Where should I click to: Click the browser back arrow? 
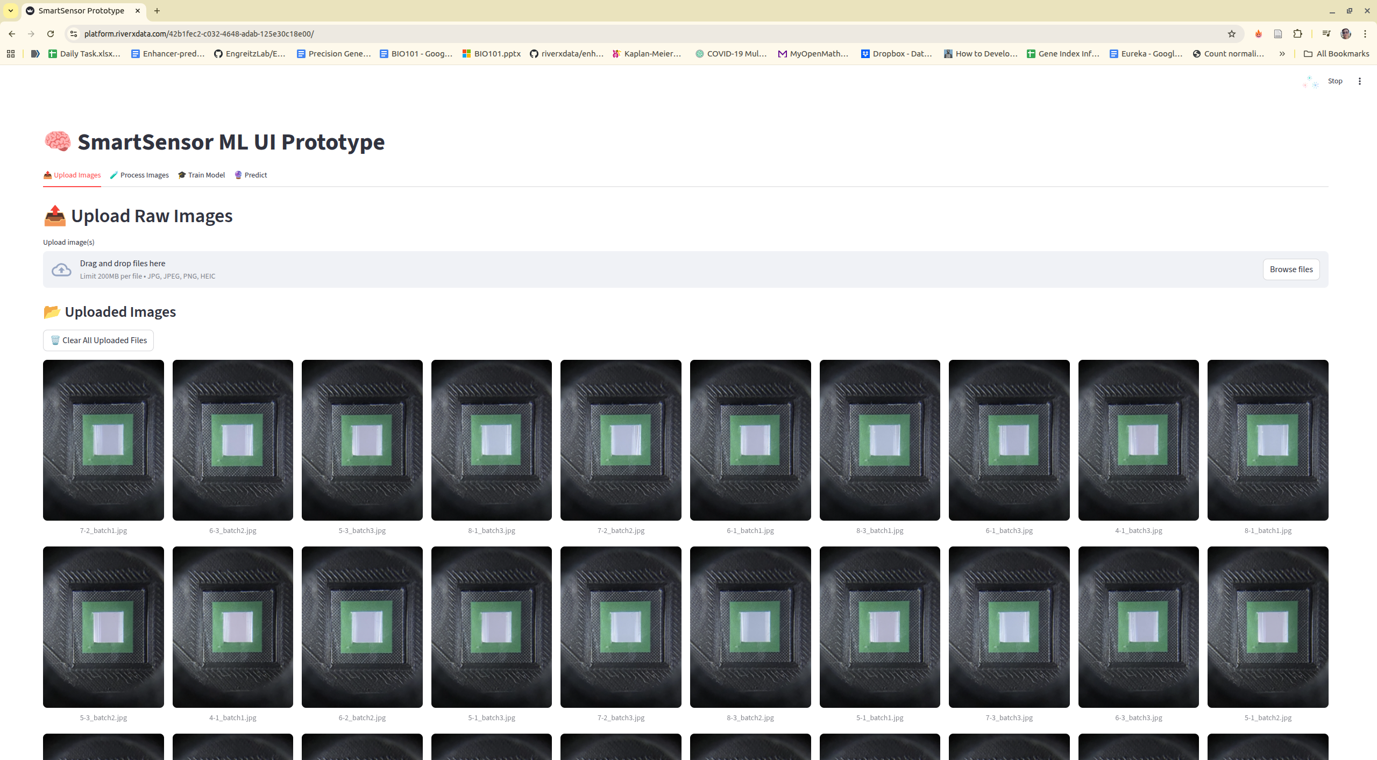[x=12, y=34]
